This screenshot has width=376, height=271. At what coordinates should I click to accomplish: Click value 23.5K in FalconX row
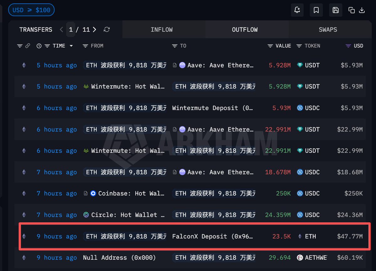(x=281, y=236)
